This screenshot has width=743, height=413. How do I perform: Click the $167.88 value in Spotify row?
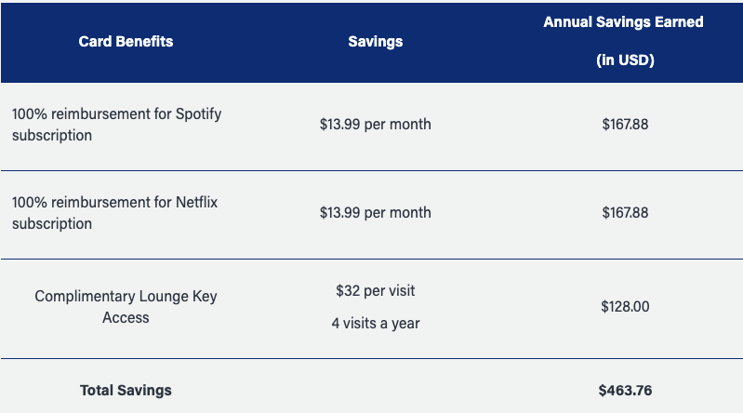[x=625, y=124]
